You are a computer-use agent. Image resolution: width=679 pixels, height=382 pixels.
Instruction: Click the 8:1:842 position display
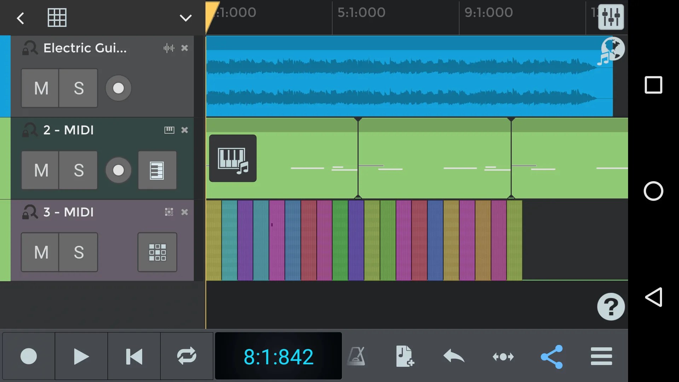tap(278, 356)
